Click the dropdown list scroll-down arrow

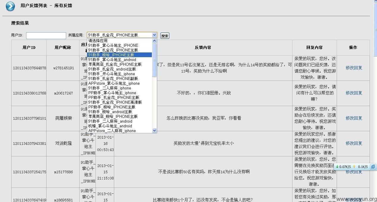154,130
